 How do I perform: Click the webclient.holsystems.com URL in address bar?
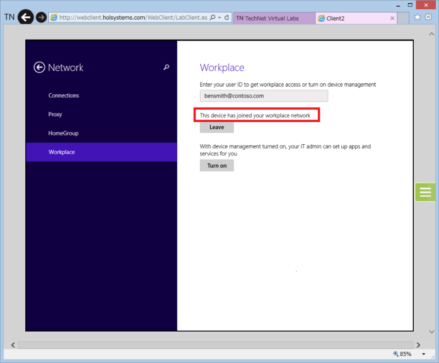click(133, 18)
